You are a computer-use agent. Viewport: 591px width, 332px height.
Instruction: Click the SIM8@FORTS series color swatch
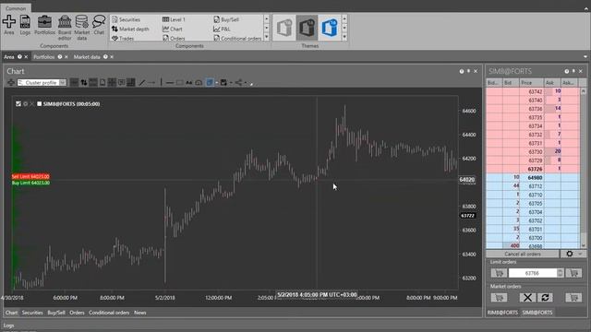[39, 104]
